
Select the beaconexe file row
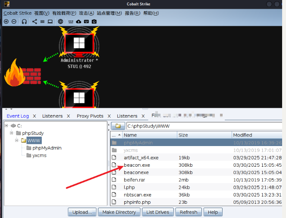196,172
